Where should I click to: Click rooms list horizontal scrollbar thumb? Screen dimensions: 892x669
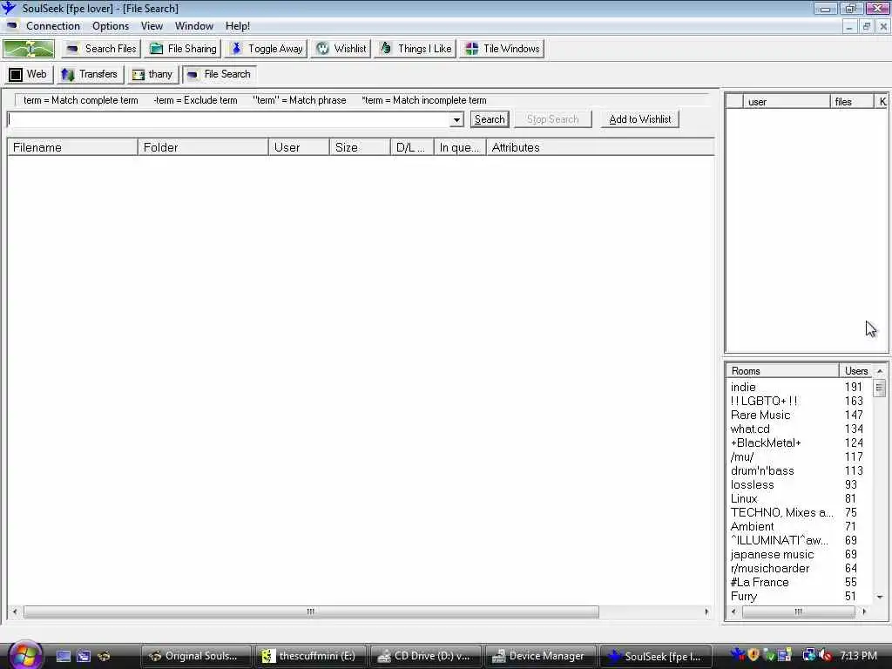point(798,612)
